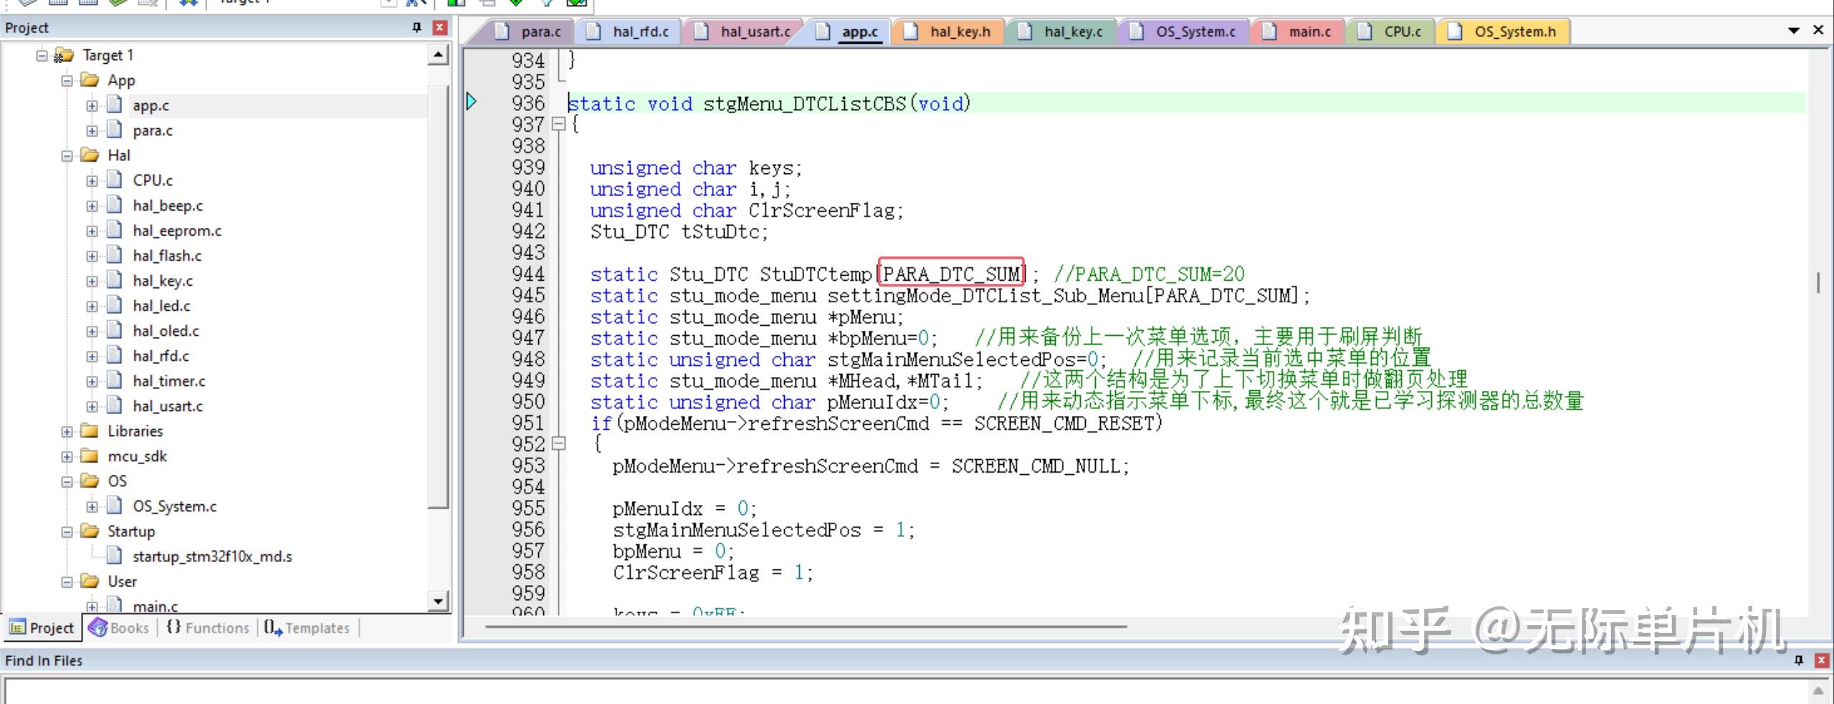Open the editor tab list dropdown arrow
Viewport: 1834px width, 704px height.
pyautogui.click(x=1794, y=30)
